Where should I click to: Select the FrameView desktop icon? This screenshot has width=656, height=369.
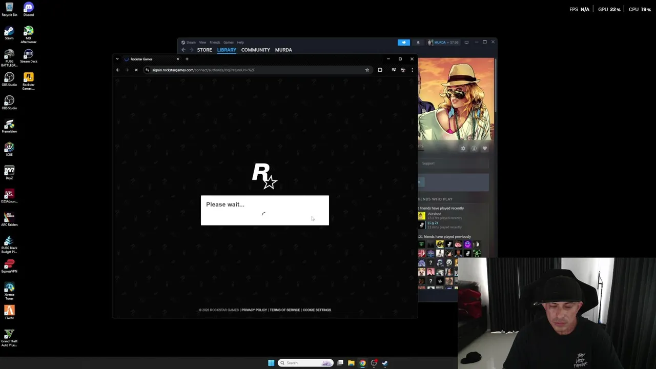(x=9, y=126)
